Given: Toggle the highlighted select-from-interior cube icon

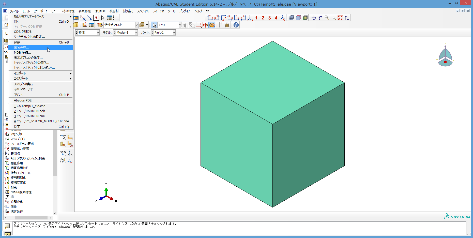Looking at the screenshot, I should pyautogui.click(x=212, y=25).
